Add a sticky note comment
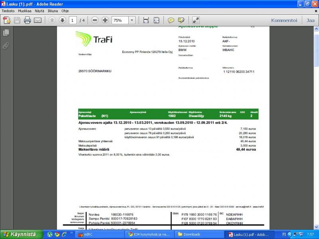Viewport: 319px width, 239px height. [x=171, y=20]
